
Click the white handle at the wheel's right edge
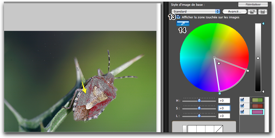tap(248, 71)
